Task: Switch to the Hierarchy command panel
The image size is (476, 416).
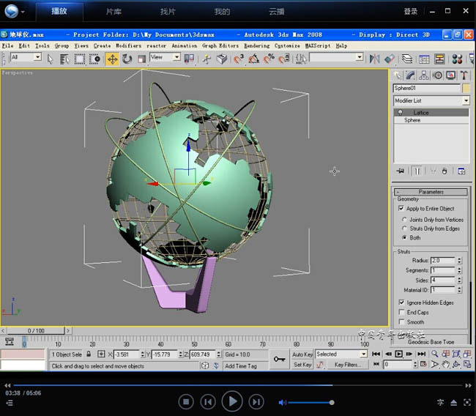Action: pyautogui.click(x=424, y=75)
